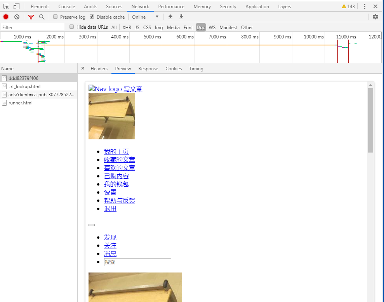Open network search with the magnifier icon
Viewport: 384px width, 302px height.
42,17
